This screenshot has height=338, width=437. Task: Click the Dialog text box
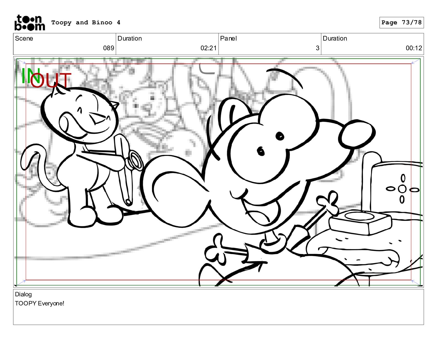pyautogui.click(x=218, y=307)
